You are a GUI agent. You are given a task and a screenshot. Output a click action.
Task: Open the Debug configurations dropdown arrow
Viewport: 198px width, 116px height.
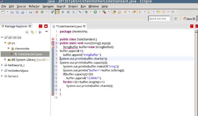[x=91, y=12]
